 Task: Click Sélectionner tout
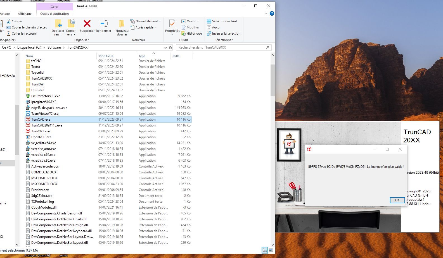[x=222, y=21]
